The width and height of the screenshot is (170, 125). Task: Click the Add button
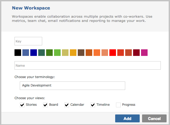(x=127, y=118)
